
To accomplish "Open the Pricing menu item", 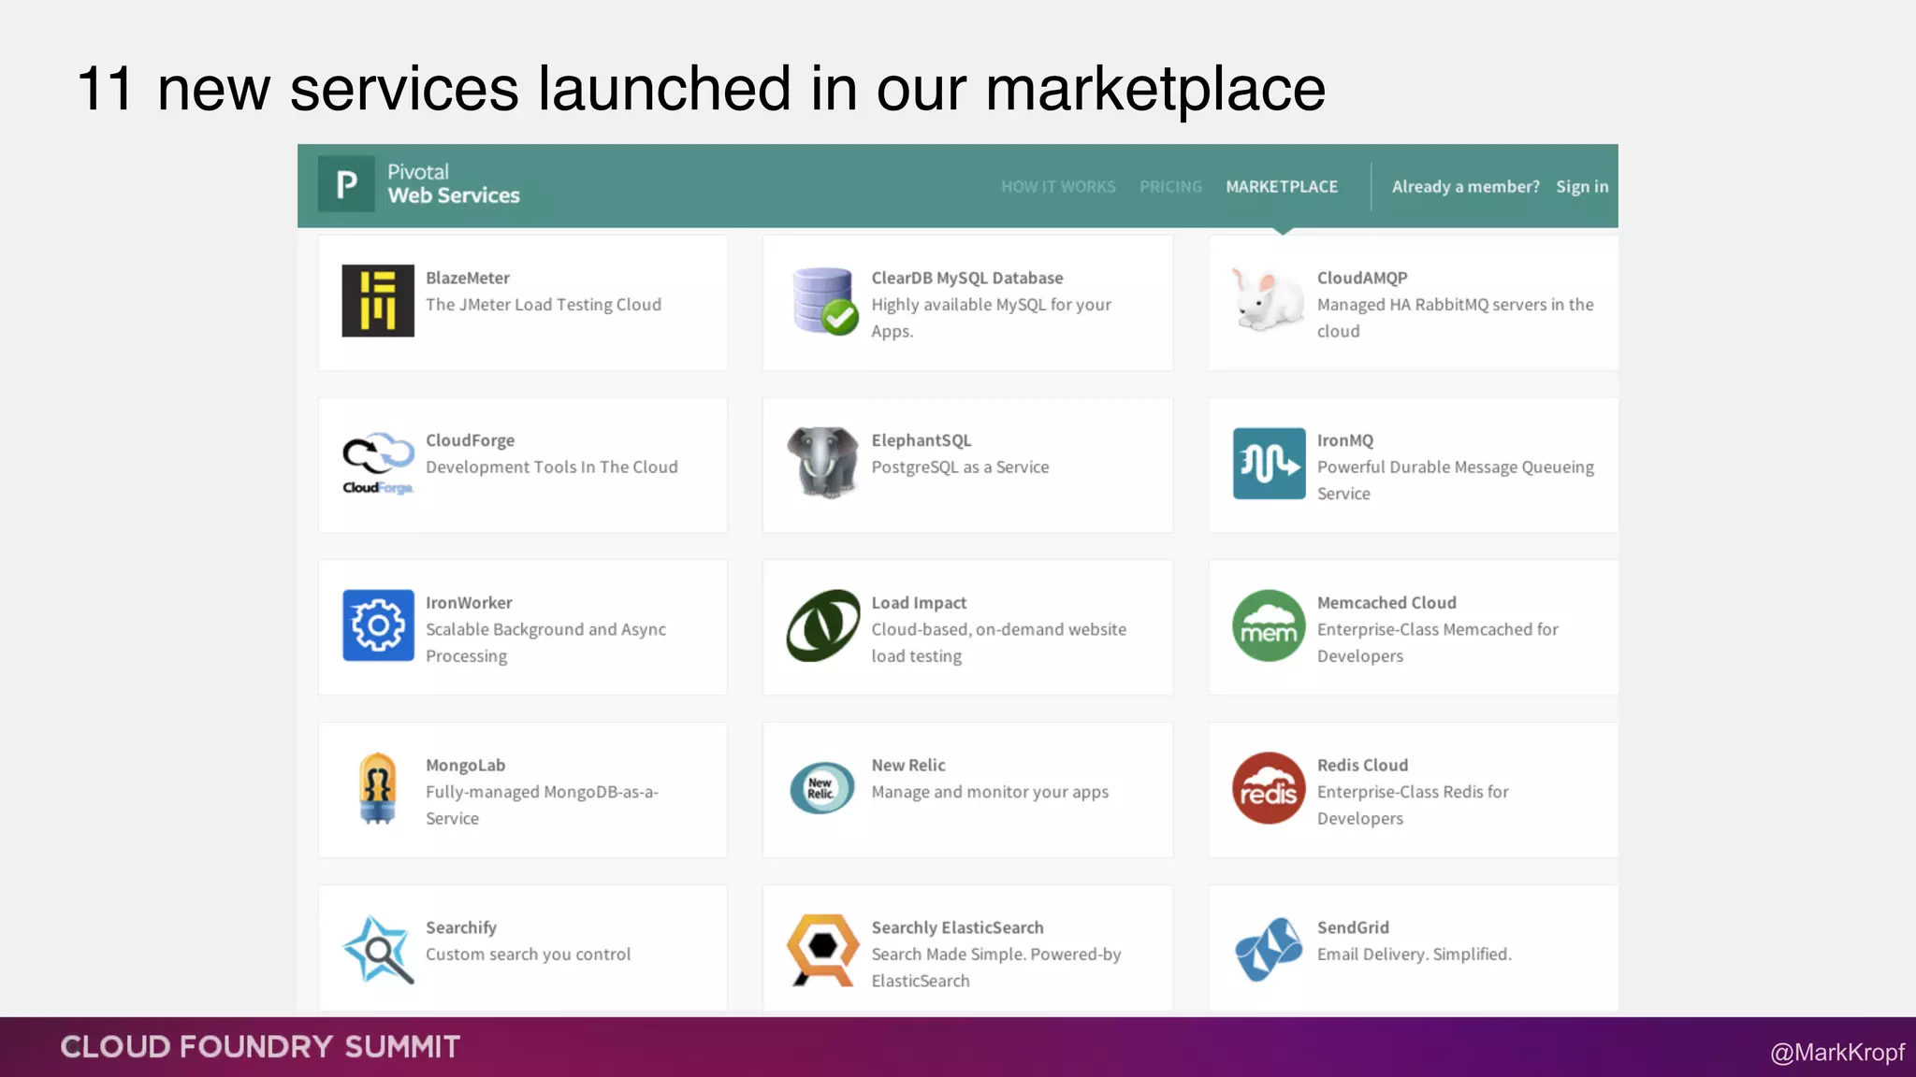I will 1170,187.
